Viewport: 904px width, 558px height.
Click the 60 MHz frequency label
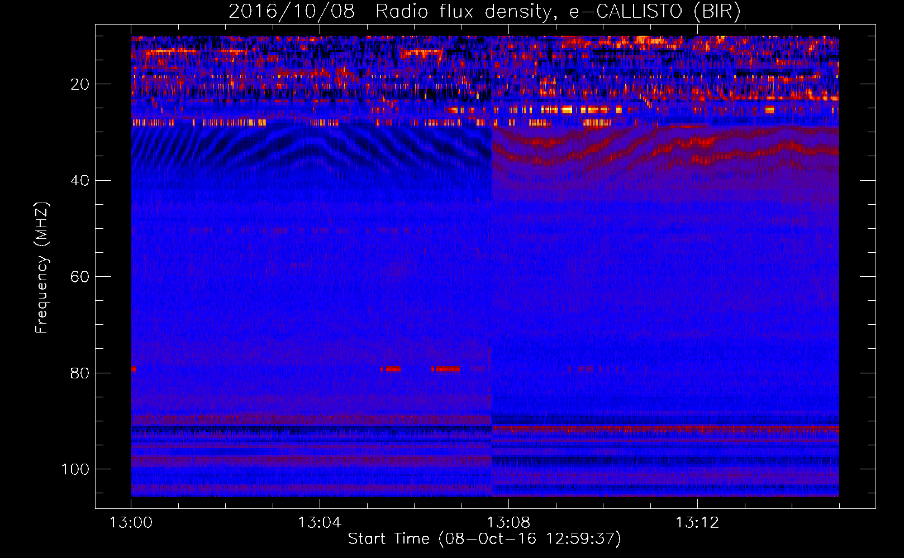click(x=80, y=277)
